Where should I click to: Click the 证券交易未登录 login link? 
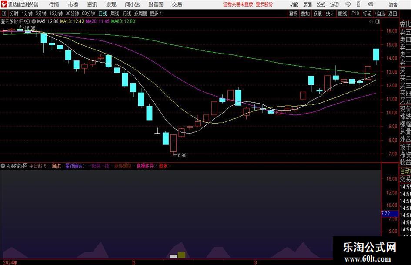click(x=238, y=4)
